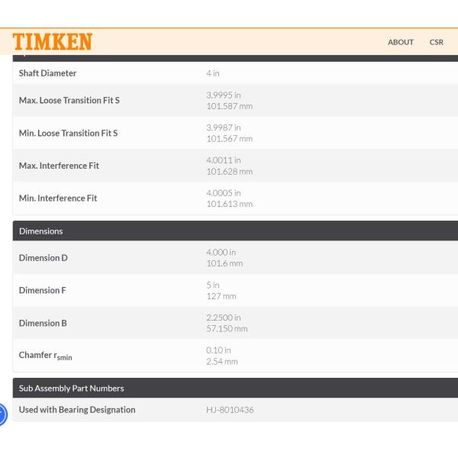
Task: Click the Timken logo
Action: (x=52, y=41)
